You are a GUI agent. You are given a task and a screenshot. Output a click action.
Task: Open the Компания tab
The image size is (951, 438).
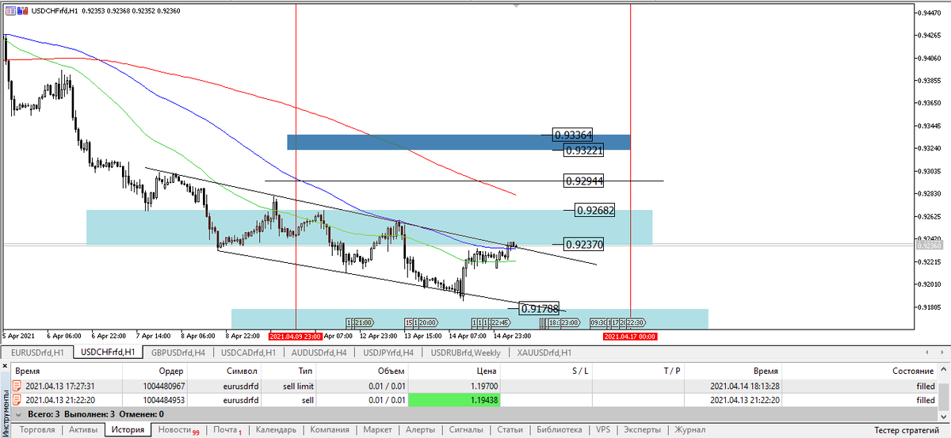tap(330, 430)
